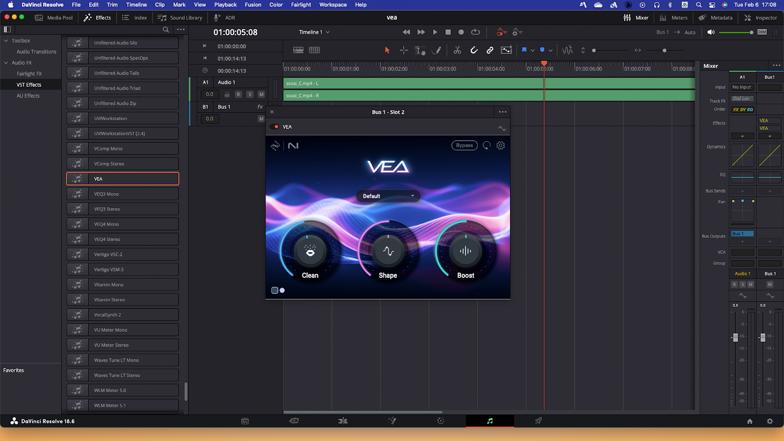Click the Boost knob icon in VEA
Screen dimensions: 784x441
465,251
